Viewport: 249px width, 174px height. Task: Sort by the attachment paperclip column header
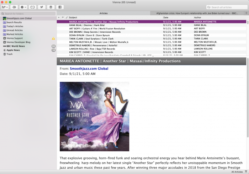point(67,18)
